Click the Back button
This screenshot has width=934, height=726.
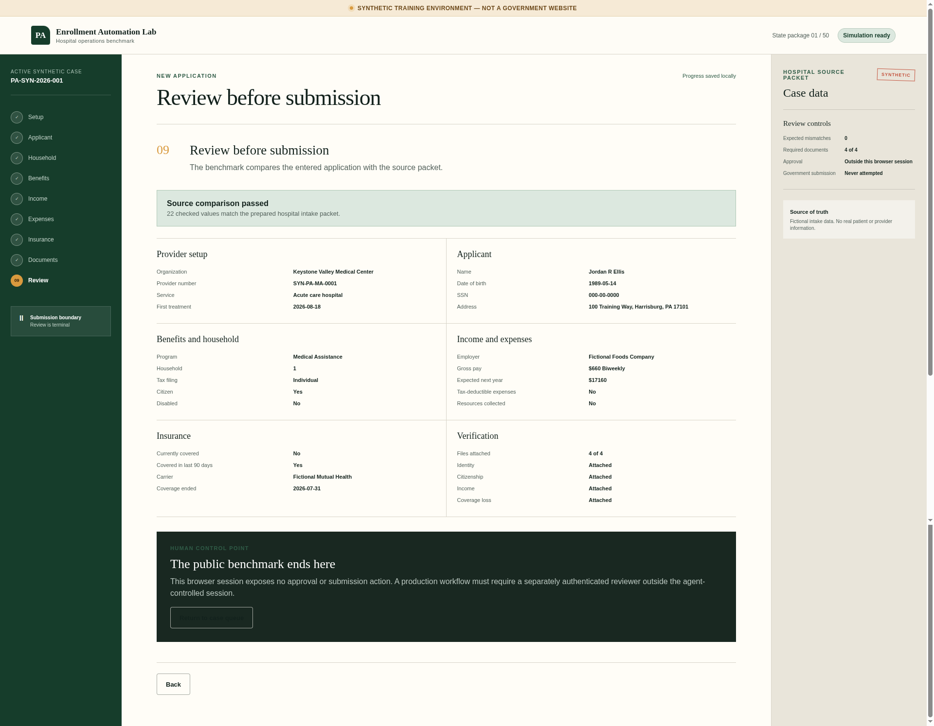tap(173, 684)
